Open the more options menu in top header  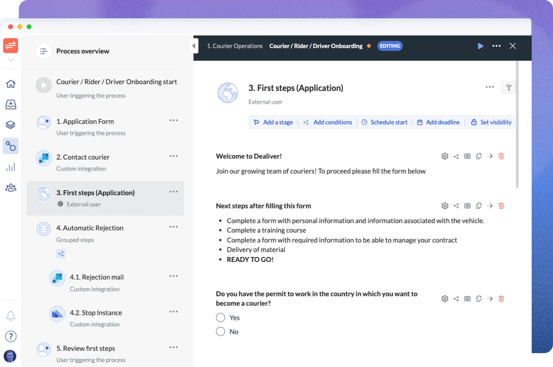point(496,46)
